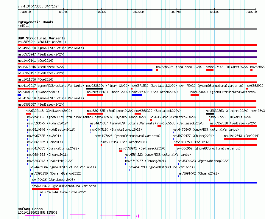The height and width of the screenshot is (219, 265).
Task: Select nsv1011636 (Coe2014) label
Action: [x=36, y=79]
